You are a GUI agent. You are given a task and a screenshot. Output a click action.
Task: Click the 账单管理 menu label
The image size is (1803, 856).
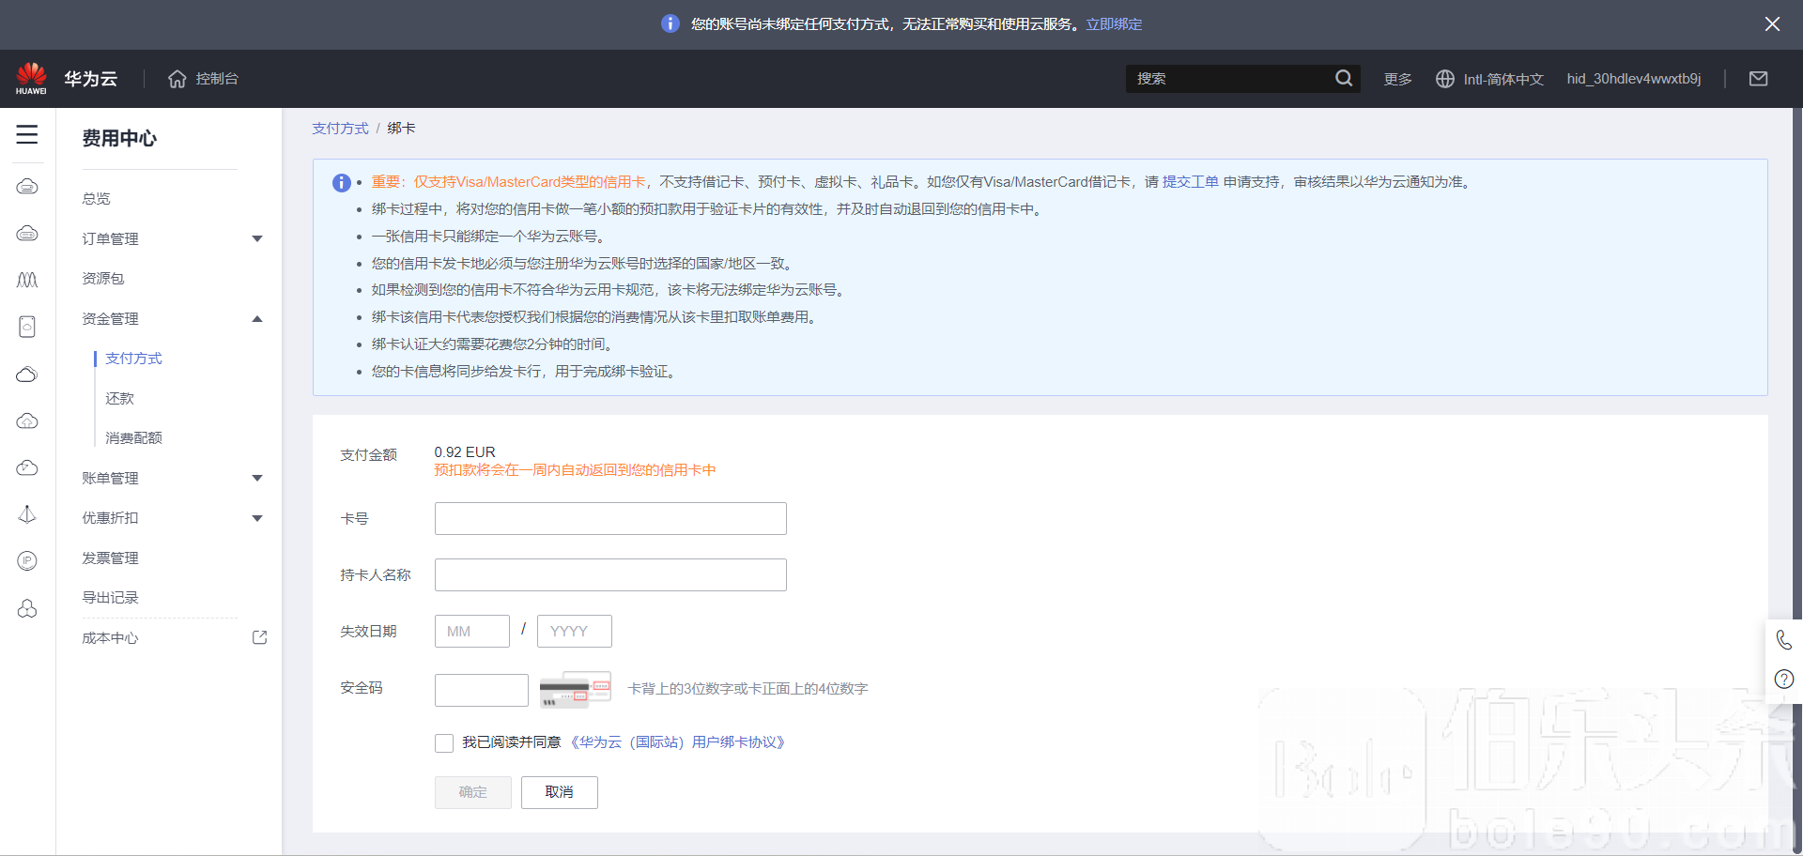point(110,479)
